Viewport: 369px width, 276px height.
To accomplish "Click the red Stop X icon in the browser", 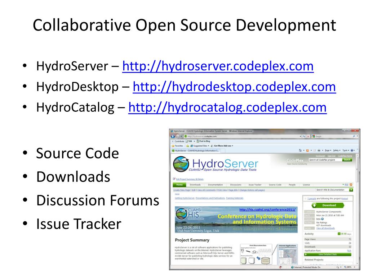I will (308, 136).
